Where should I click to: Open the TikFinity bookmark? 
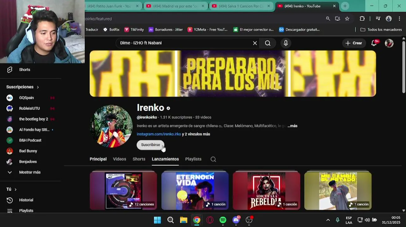[134, 30]
